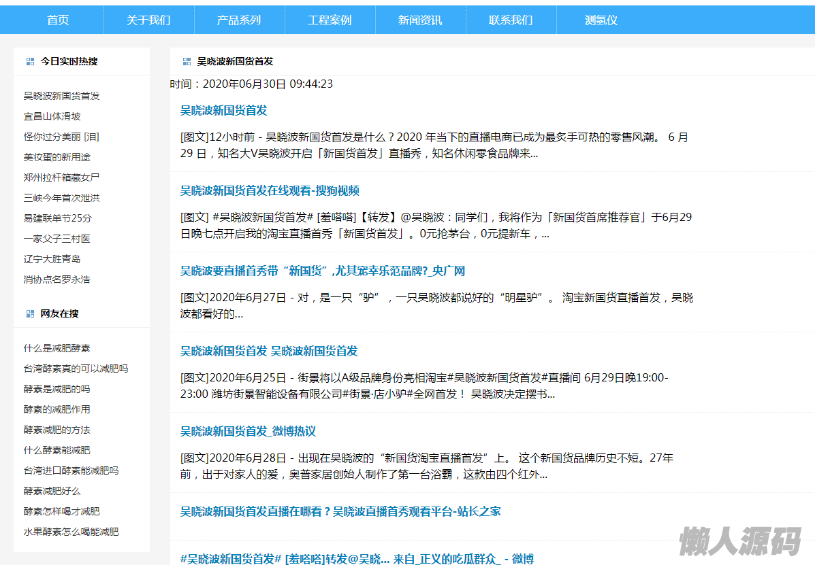
Task: Click 水果酵素怎么喝能减肥 sidebar link
Action: [71, 532]
